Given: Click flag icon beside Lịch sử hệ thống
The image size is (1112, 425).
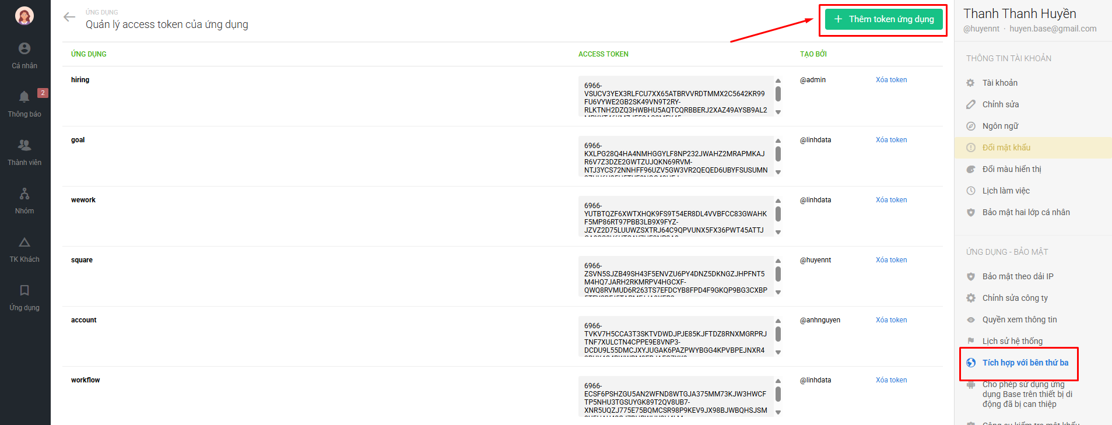Looking at the screenshot, I should coord(971,341).
